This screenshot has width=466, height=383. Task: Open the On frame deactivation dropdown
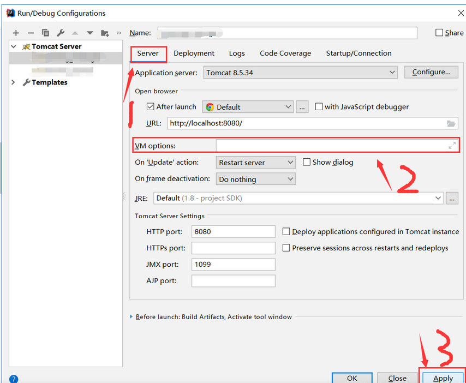(255, 179)
